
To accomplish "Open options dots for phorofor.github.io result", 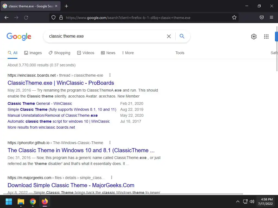I will point(110,142).
